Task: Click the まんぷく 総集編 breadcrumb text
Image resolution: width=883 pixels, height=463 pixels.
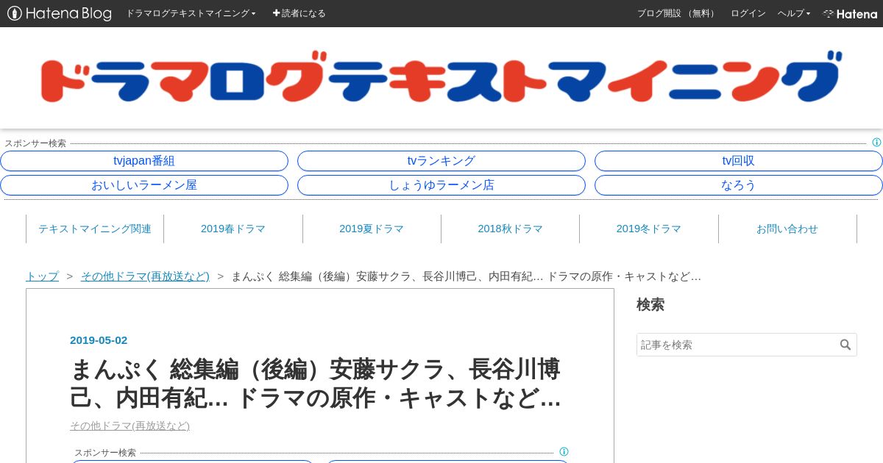Action: pyautogui.click(x=467, y=276)
